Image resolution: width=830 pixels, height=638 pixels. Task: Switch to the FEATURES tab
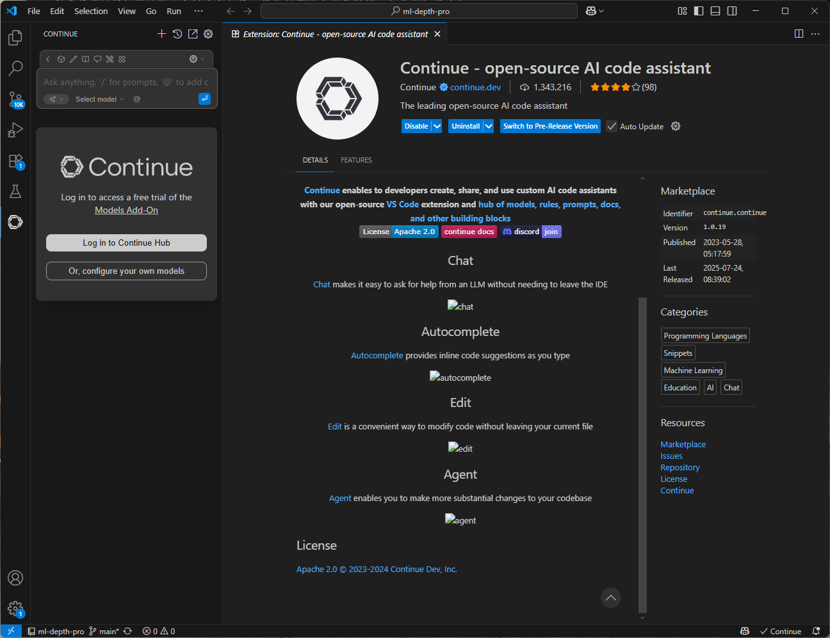tap(356, 160)
